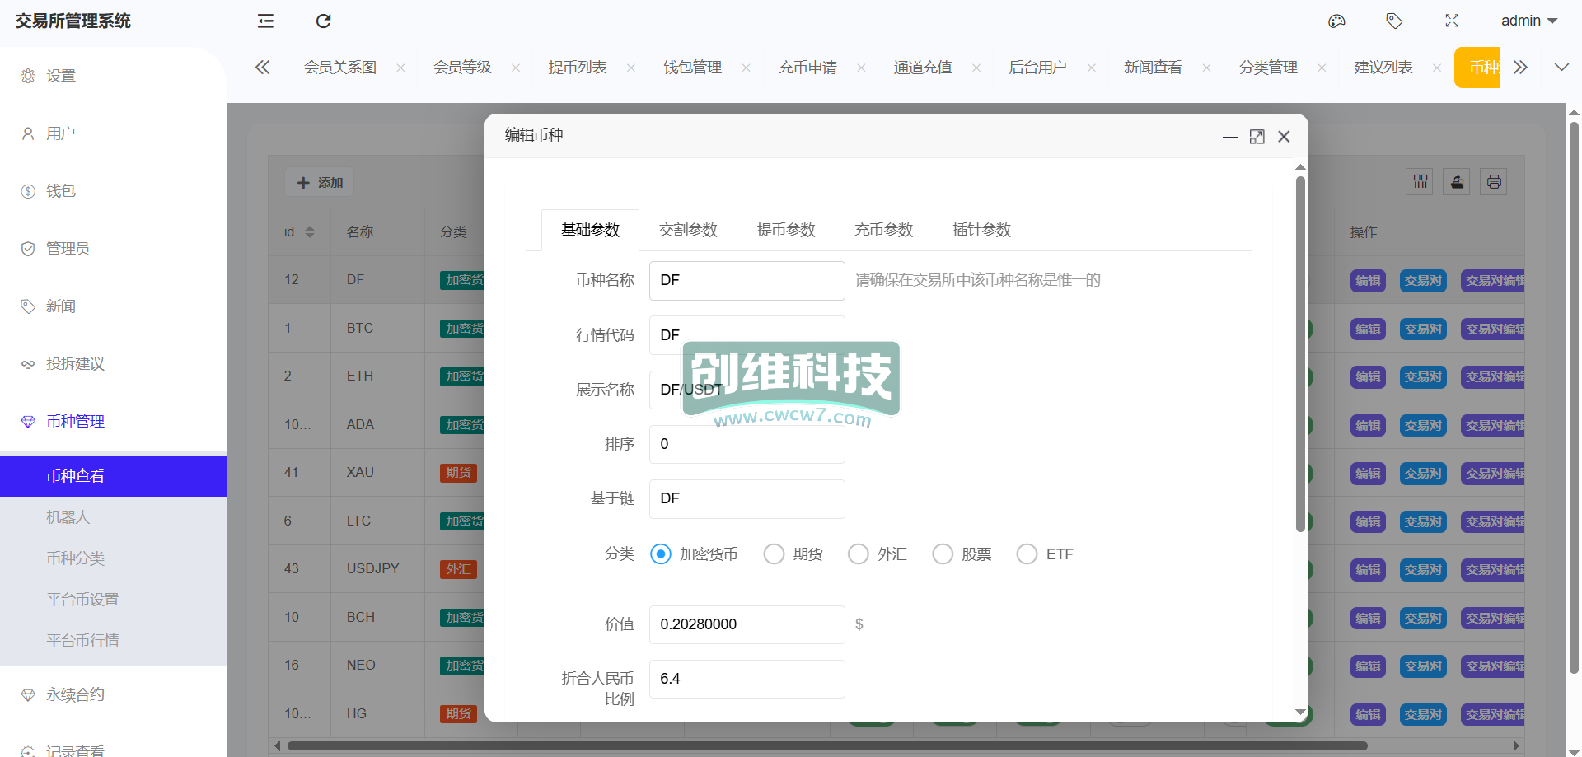Image resolution: width=1582 pixels, height=757 pixels.
Task: Select the 期货 category radio button
Action: coord(774,554)
